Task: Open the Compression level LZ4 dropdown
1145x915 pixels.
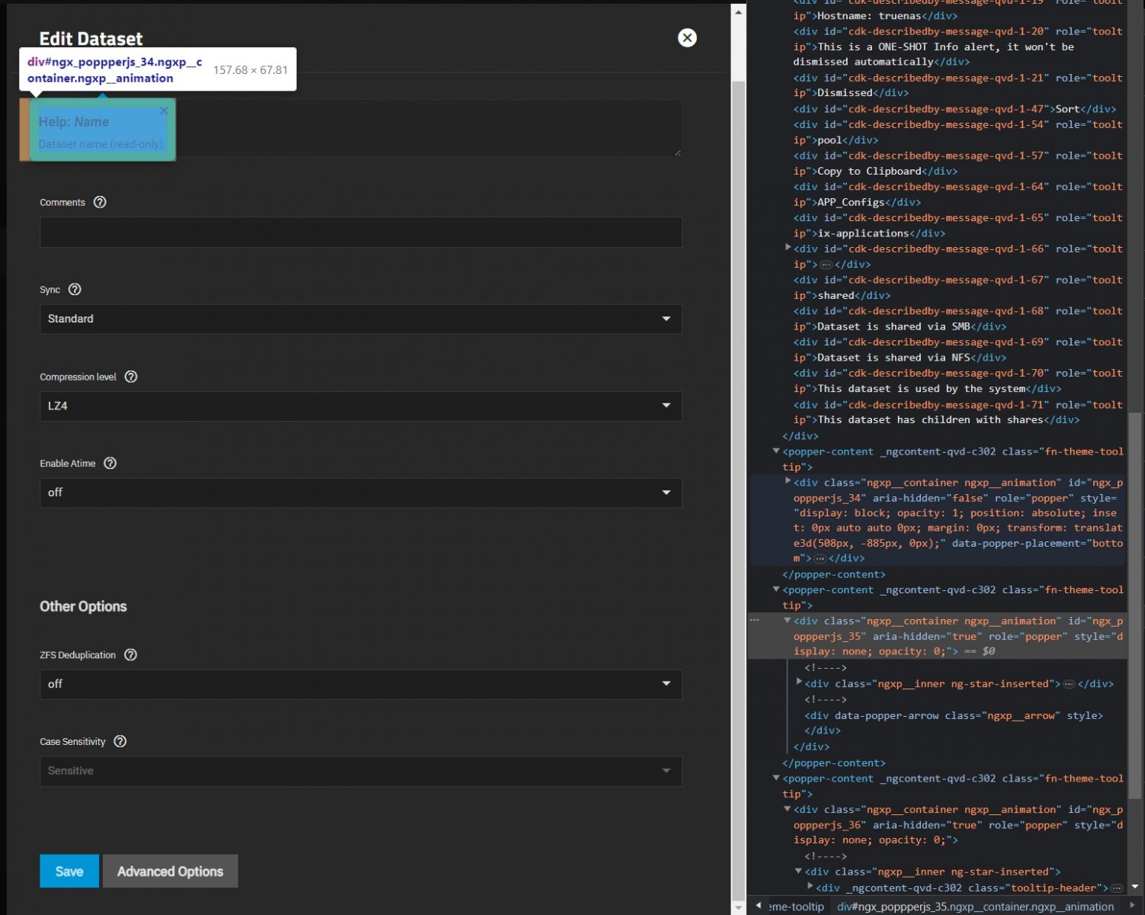Action: (x=361, y=406)
